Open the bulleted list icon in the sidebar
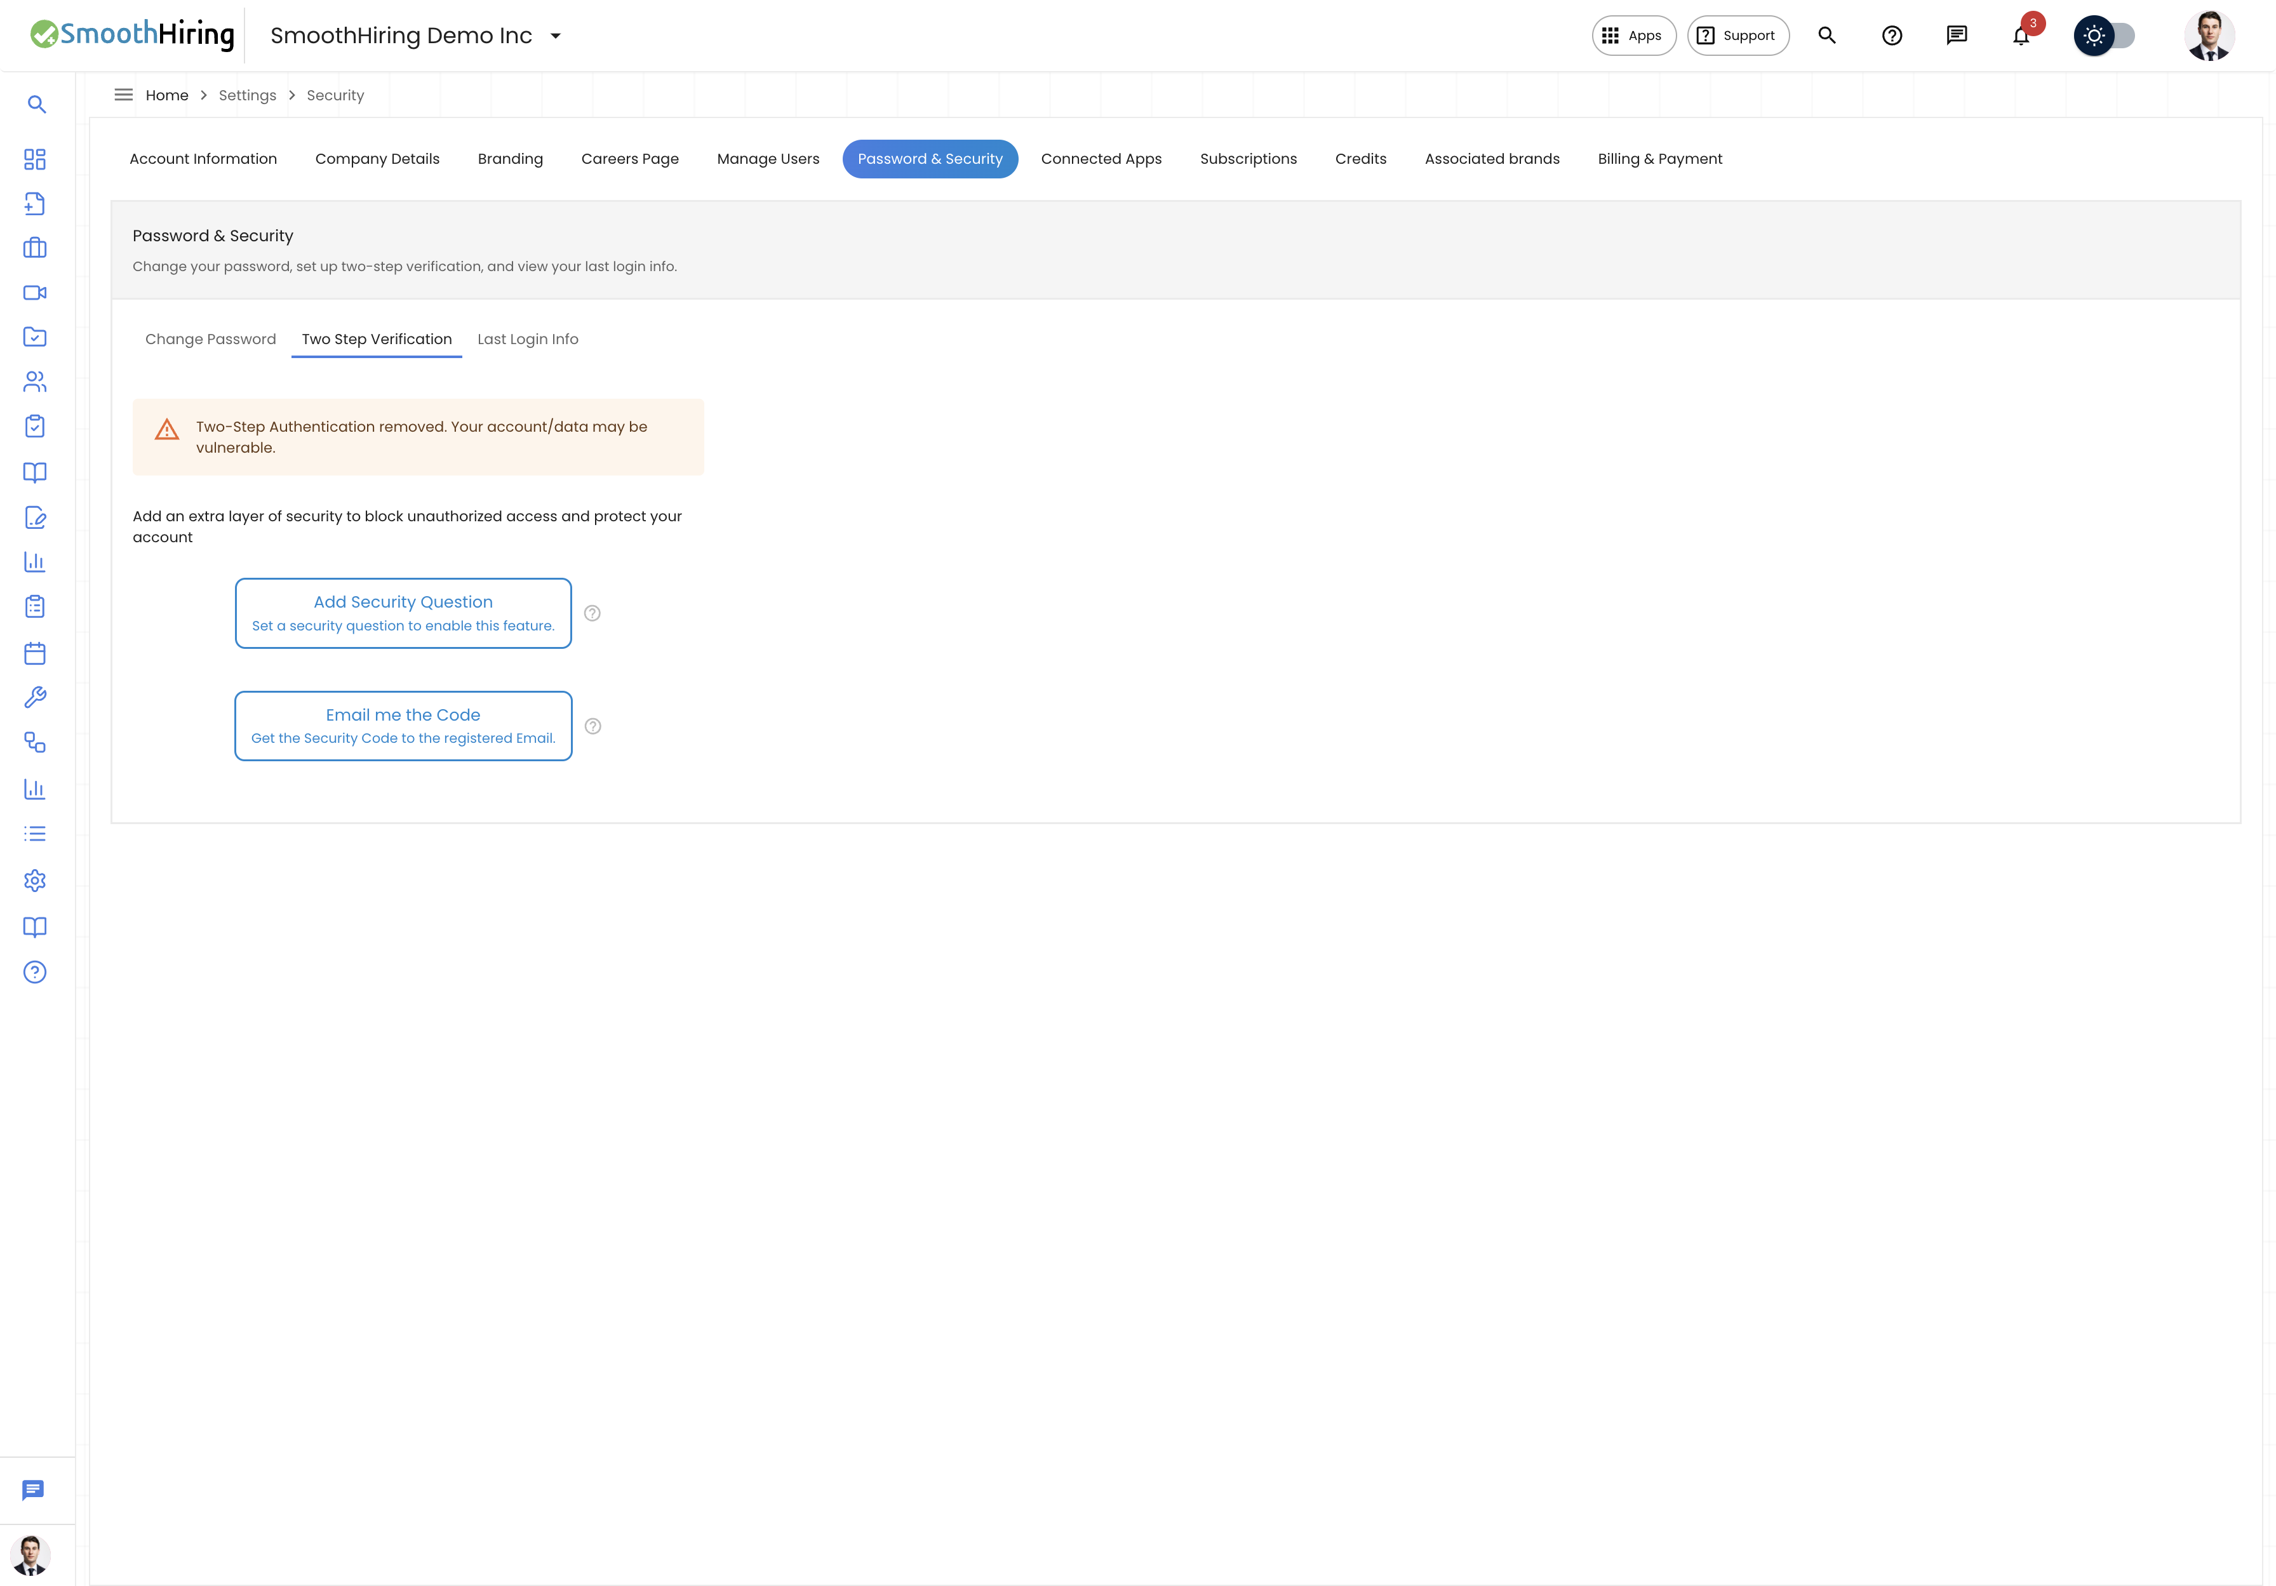The image size is (2276, 1586). pos(35,834)
